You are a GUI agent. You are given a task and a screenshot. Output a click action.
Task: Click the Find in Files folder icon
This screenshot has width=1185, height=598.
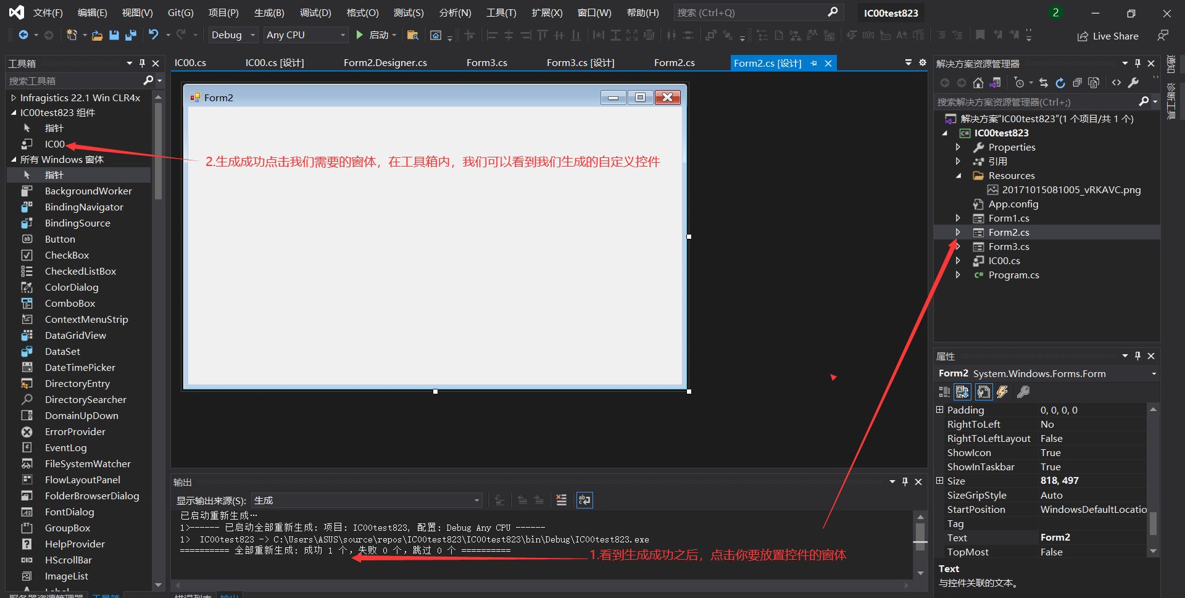[413, 35]
